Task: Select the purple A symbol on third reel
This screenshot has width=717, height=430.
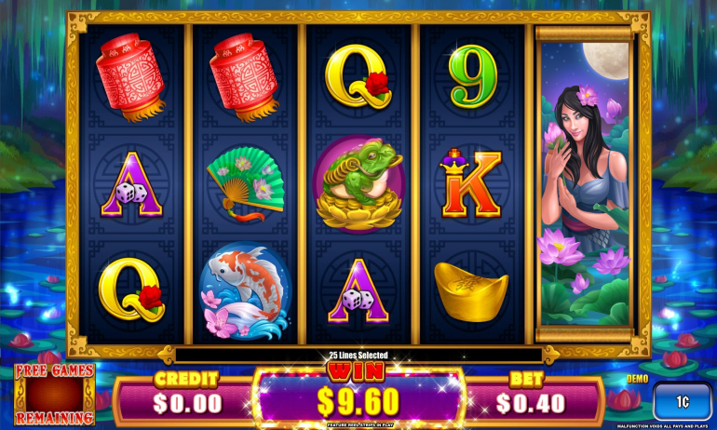Action: [358, 291]
